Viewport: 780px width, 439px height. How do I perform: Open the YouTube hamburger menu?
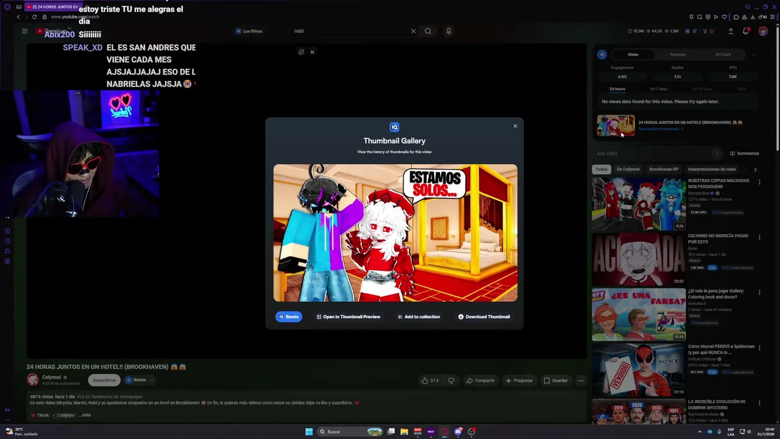click(24, 31)
